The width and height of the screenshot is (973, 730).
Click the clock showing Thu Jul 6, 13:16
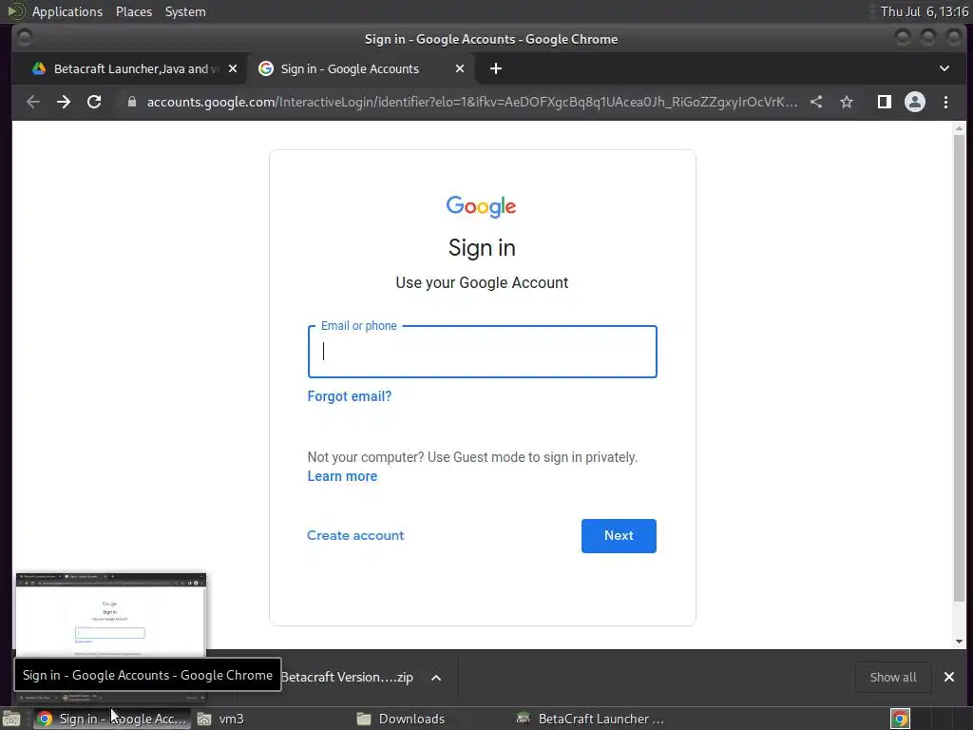(924, 11)
